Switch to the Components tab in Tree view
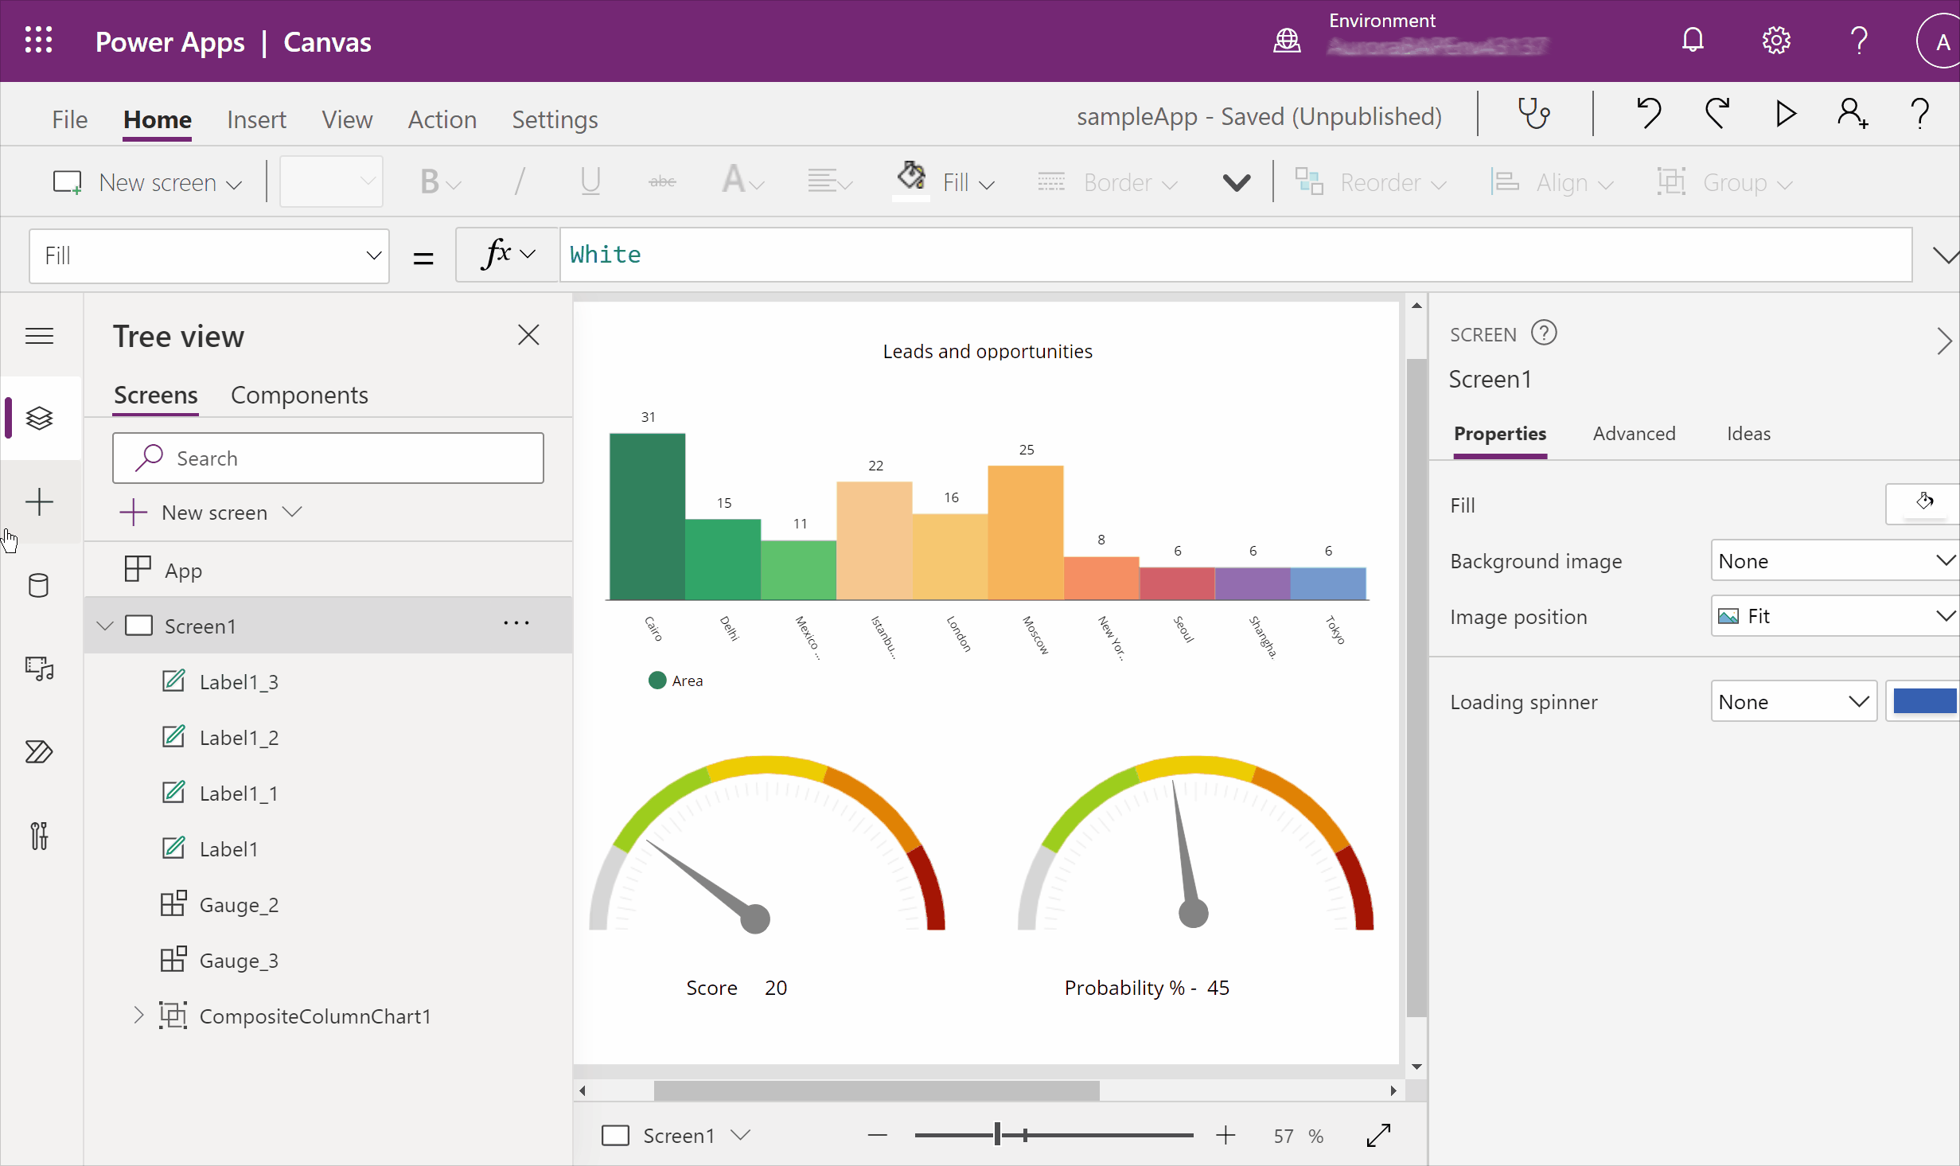 click(300, 394)
